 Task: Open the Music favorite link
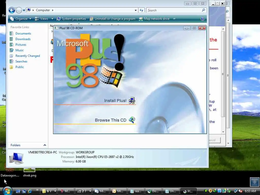point(19,50)
